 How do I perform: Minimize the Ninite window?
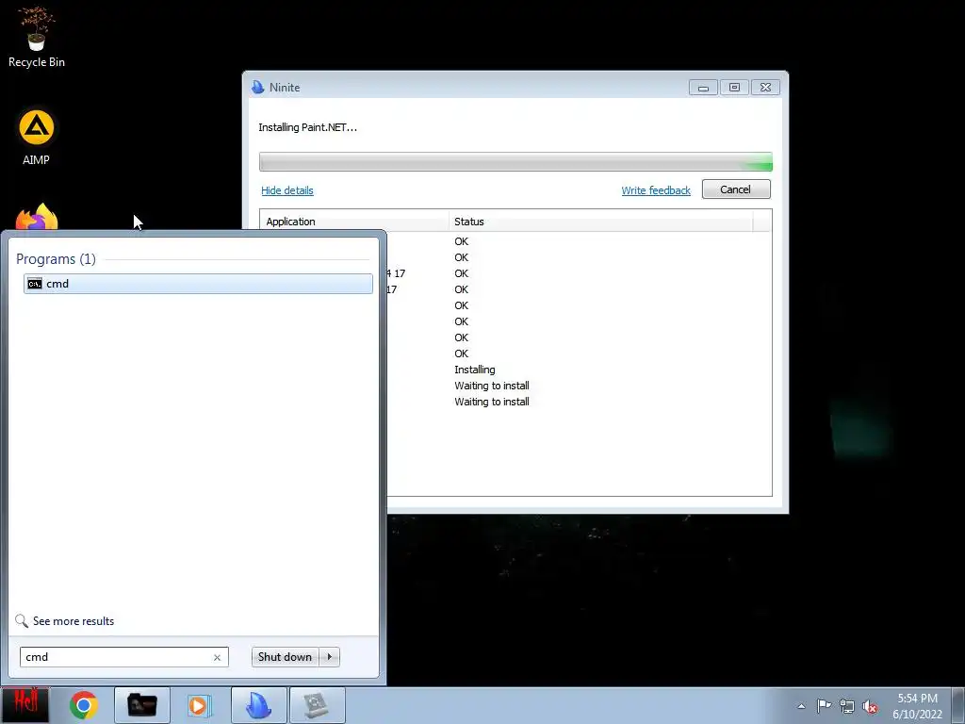pos(703,88)
